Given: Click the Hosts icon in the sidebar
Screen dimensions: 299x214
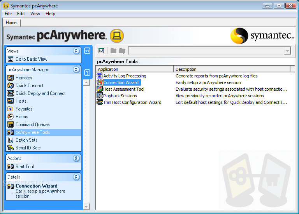Looking at the screenshot, I should 10,101.
